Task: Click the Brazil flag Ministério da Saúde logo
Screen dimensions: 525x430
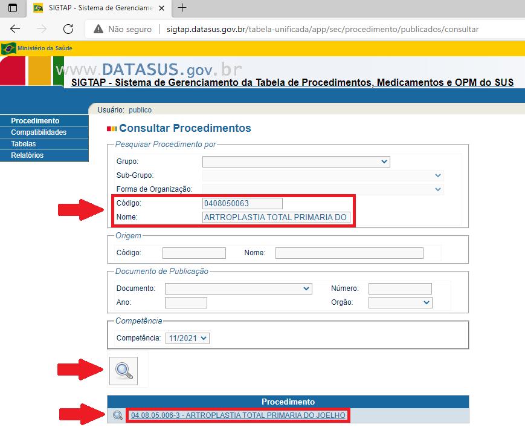Action: [x=8, y=48]
